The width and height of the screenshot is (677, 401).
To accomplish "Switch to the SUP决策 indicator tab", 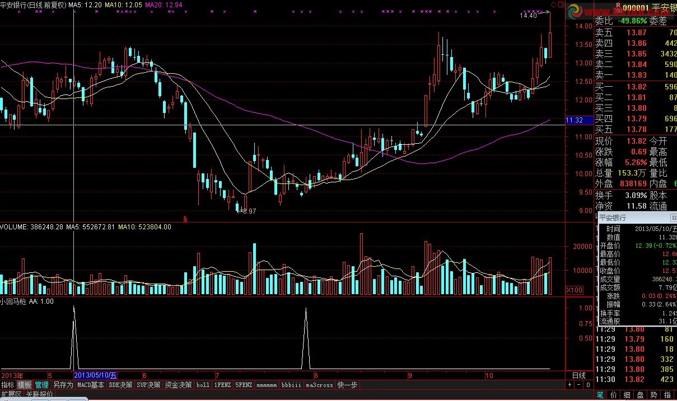I will click(149, 385).
